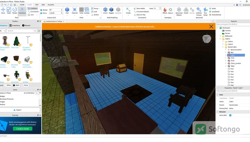Collapse the StarterCabin folder
This screenshot has height=142, width=250.
point(223,47)
